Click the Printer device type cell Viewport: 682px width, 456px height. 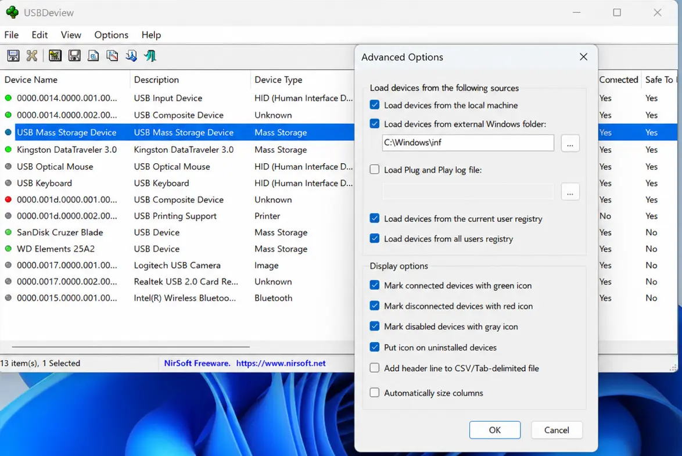(x=267, y=216)
